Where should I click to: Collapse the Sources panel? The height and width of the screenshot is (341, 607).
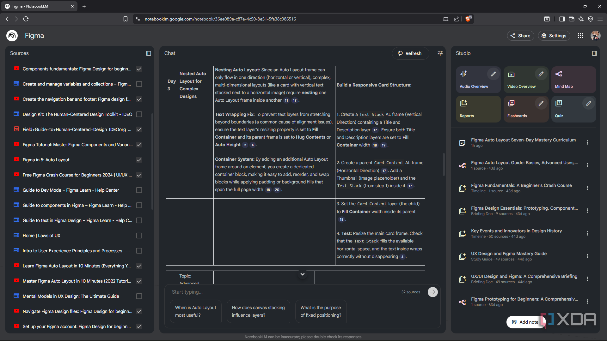pos(149,53)
